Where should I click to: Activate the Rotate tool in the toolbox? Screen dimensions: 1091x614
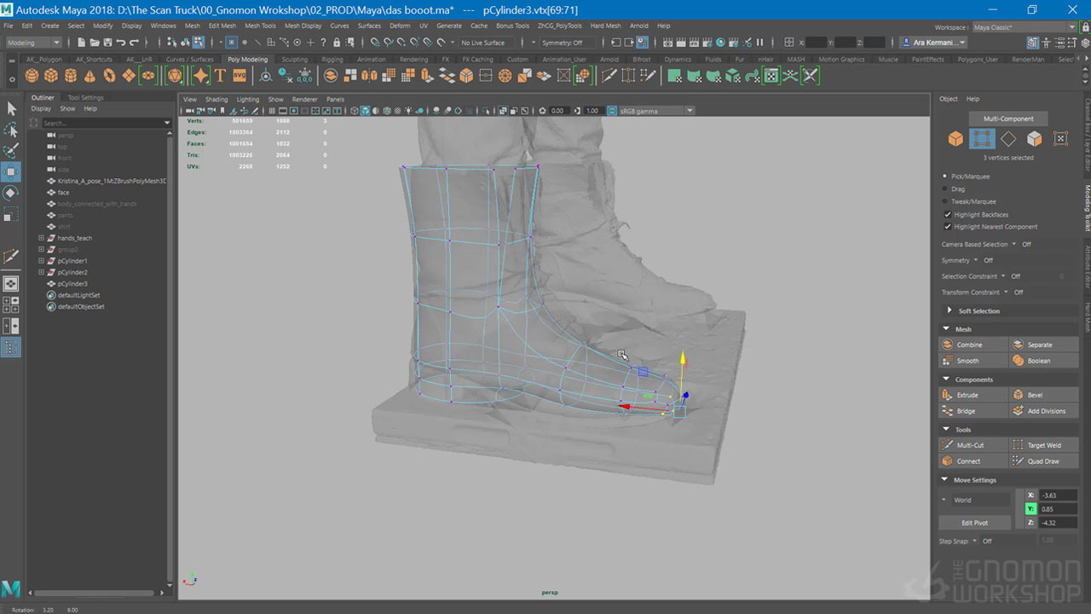click(x=11, y=193)
